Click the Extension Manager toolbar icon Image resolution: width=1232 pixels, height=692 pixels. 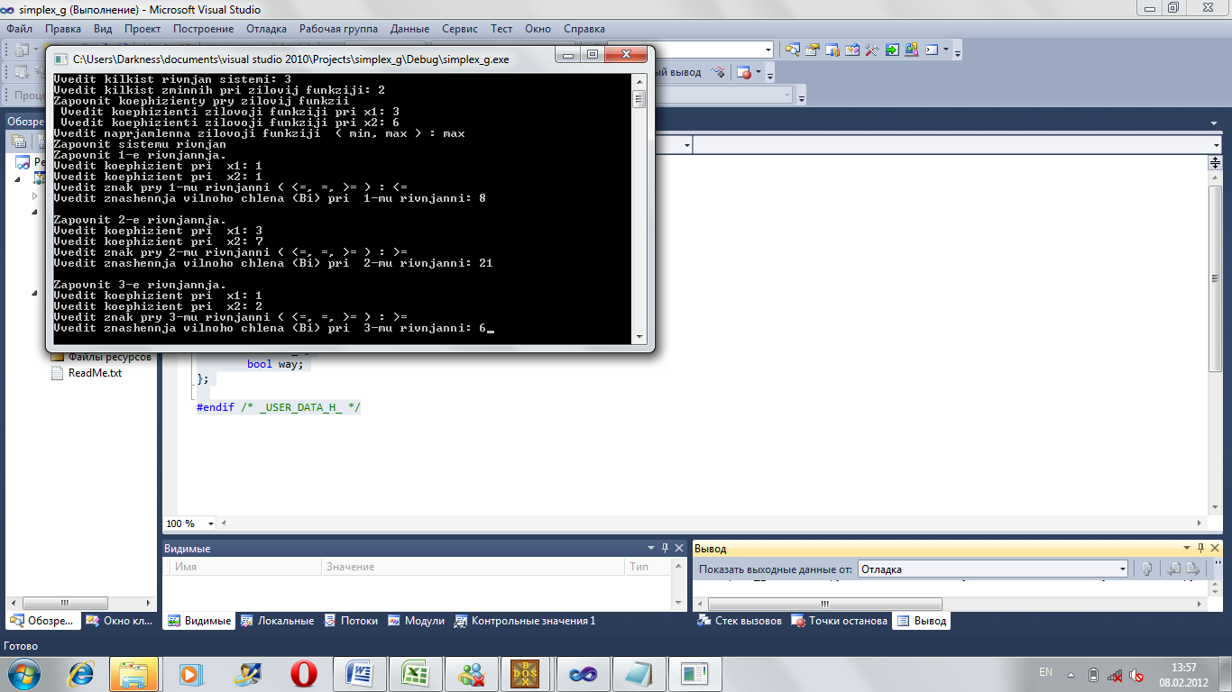[x=912, y=50]
